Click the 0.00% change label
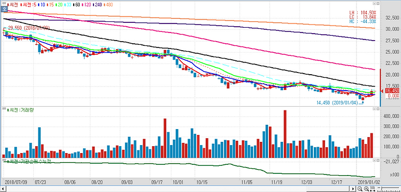Screen dimensions: 401x192 pyautogui.click(x=393, y=96)
